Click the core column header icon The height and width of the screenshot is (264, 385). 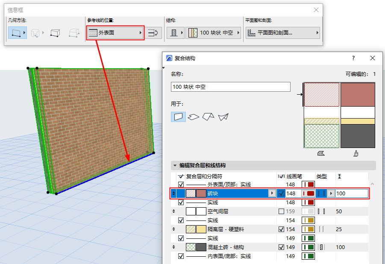[281, 176]
